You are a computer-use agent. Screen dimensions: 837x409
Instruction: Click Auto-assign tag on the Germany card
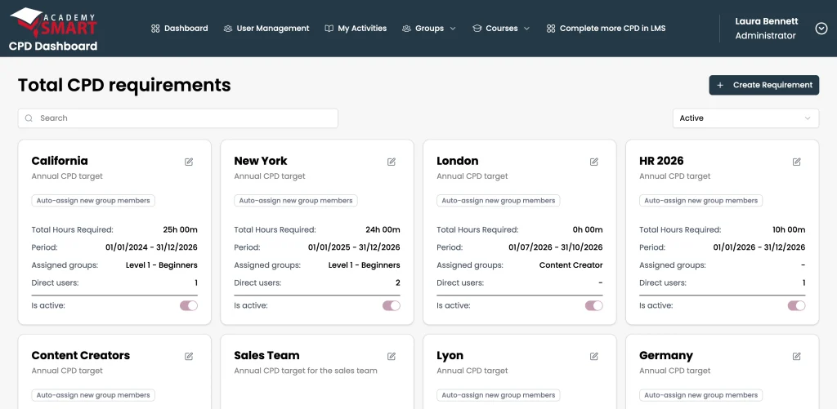pyautogui.click(x=700, y=395)
